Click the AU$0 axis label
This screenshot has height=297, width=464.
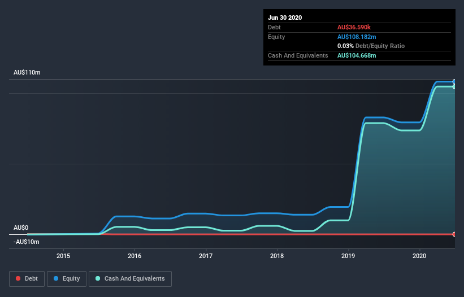pos(21,228)
